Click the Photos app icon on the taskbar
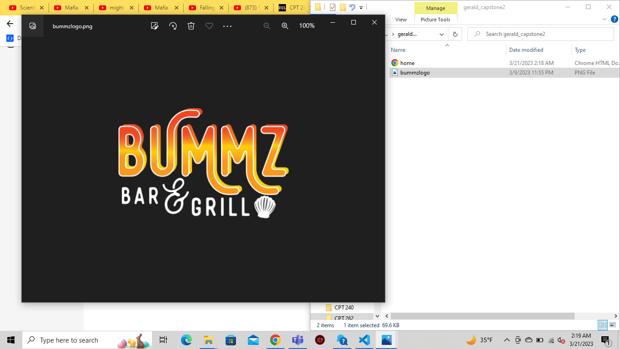This screenshot has width=620, height=349. [x=387, y=340]
